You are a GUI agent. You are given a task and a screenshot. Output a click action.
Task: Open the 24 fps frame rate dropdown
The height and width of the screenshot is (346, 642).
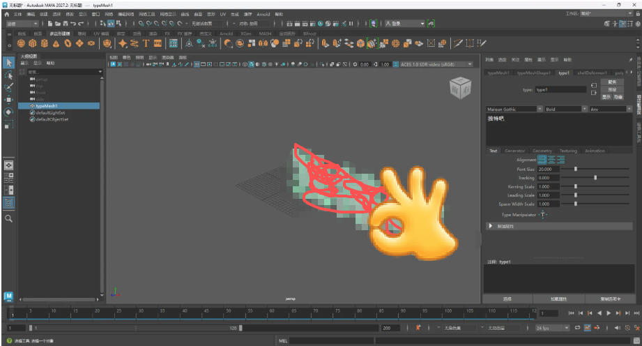[553, 328]
